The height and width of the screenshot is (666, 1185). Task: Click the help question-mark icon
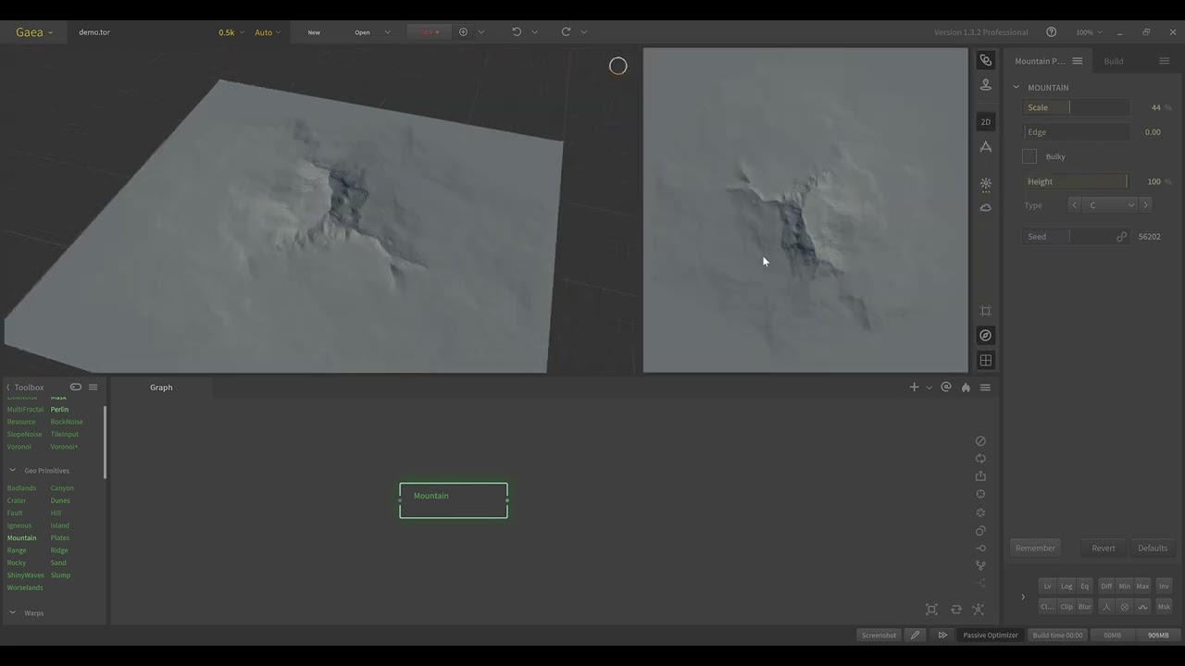[x=1051, y=31]
